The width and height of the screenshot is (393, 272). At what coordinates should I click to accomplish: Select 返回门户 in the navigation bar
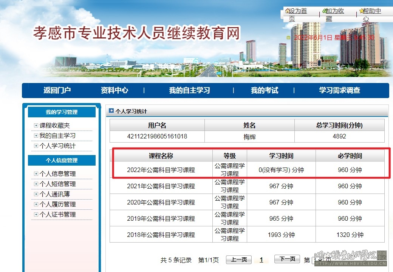click(x=57, y=91)
